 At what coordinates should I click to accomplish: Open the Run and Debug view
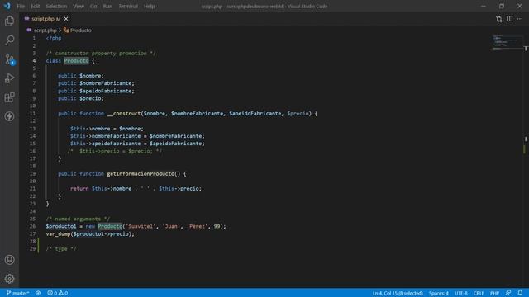coord(9,78)
